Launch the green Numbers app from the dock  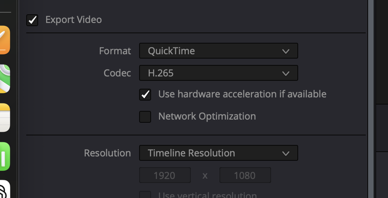click(5, 156)
